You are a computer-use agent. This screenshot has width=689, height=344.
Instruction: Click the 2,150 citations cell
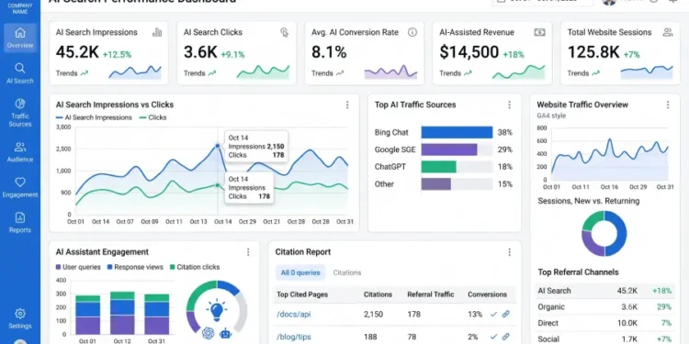(x=374, y=314)
